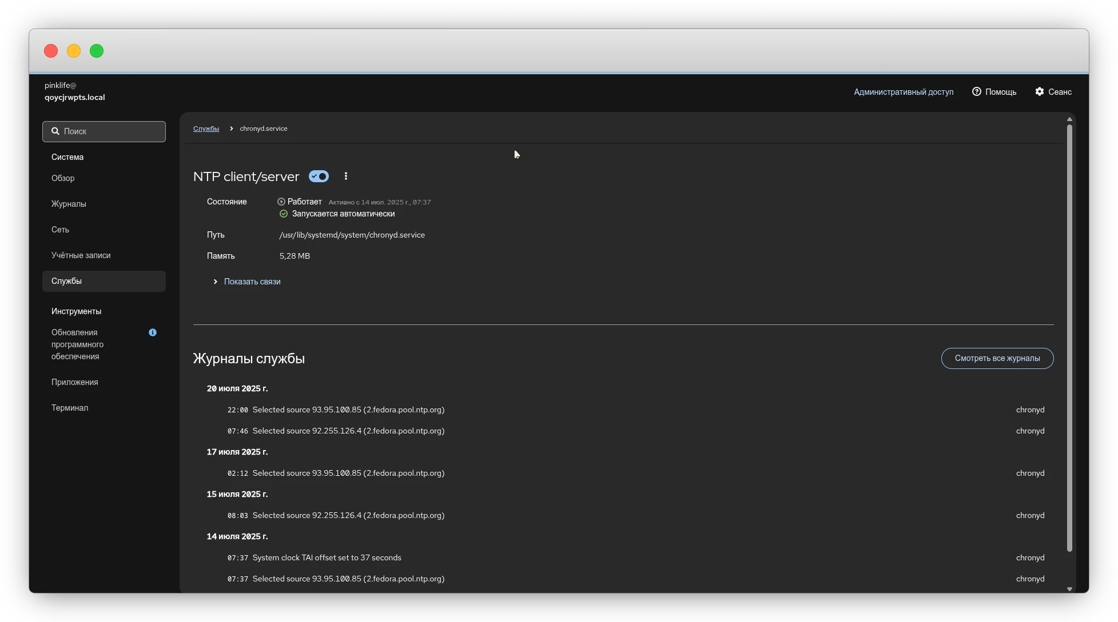
Task: Click the status icon beside Работает
Action: tap(281, 202)
